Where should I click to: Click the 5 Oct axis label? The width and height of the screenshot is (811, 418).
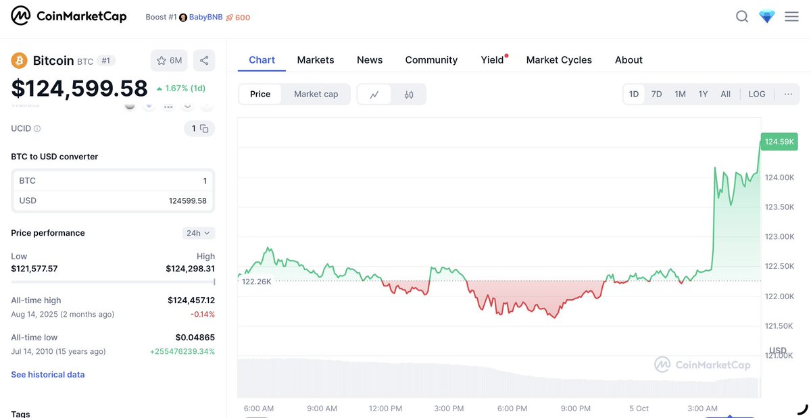click(638, 409)
